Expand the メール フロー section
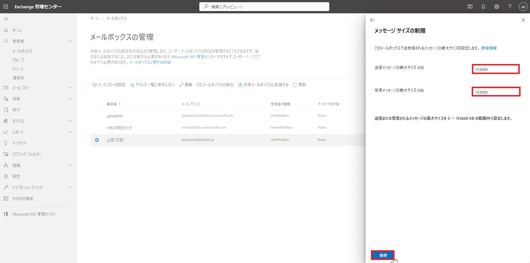 [70, 88]
